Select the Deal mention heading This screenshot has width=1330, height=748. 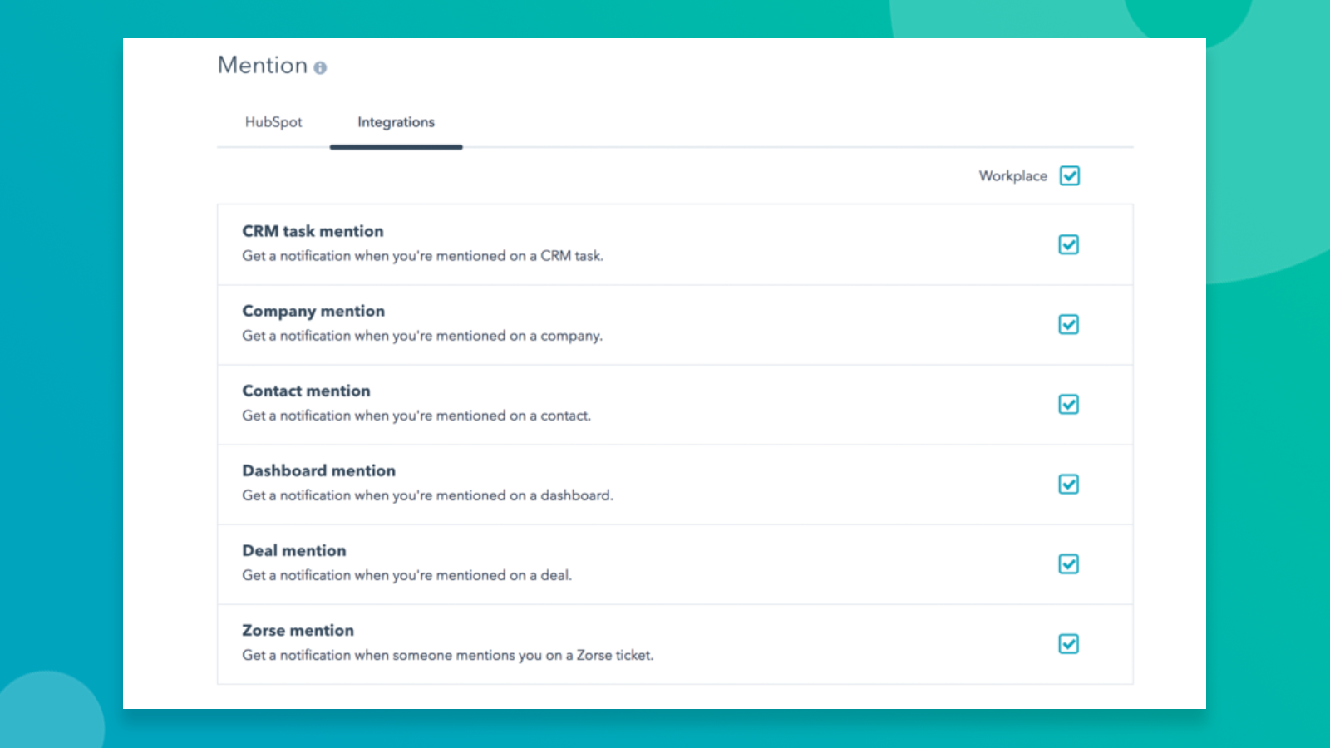coord(294,550)
